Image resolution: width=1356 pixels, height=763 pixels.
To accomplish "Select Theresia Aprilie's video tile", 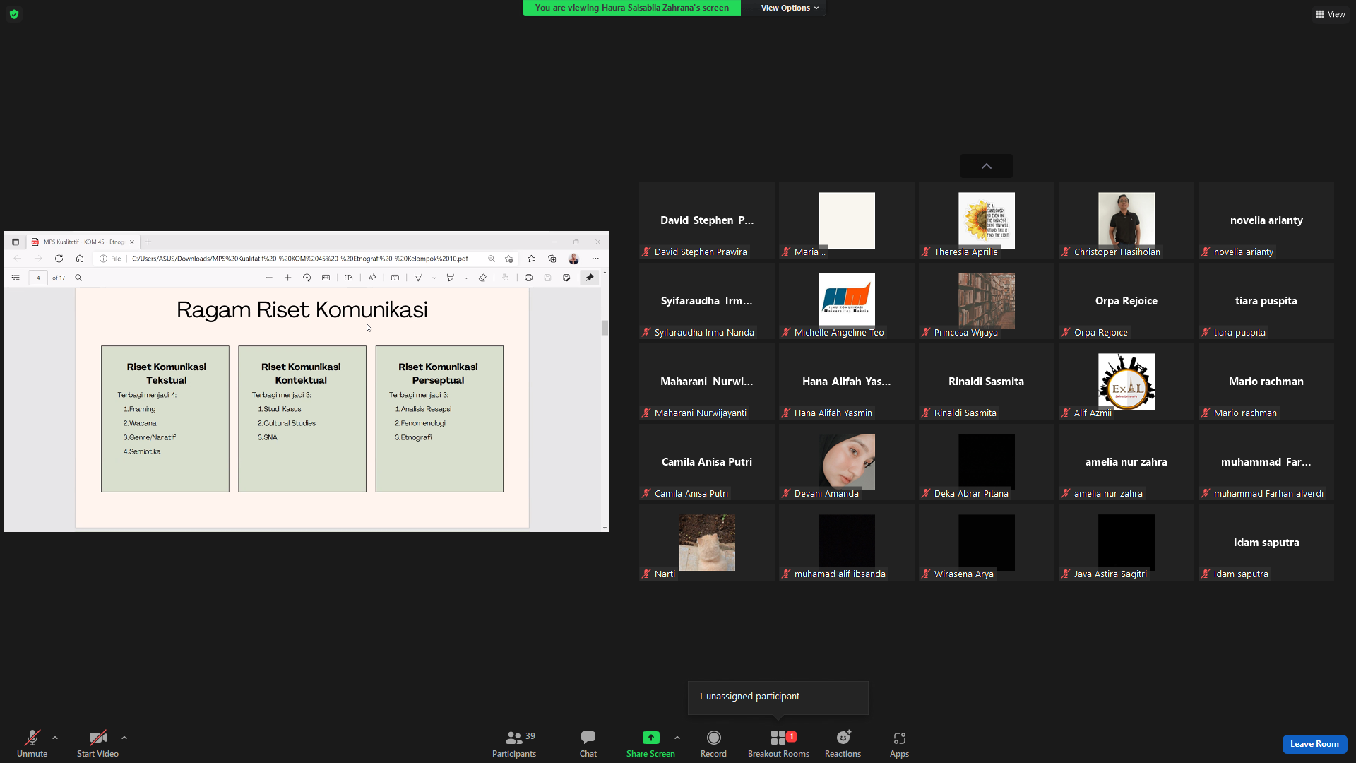I will coord(986,220).
